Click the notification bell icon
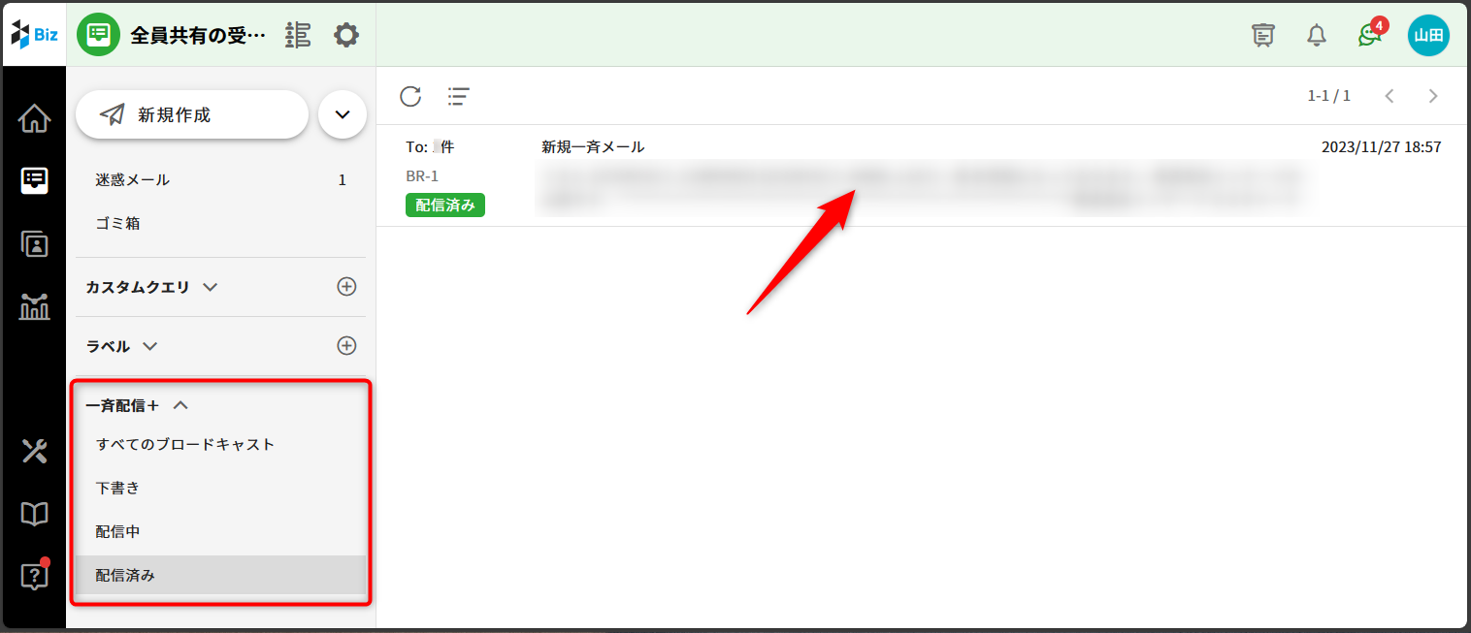1471x633 pixels. click(x=1316, y=36)
